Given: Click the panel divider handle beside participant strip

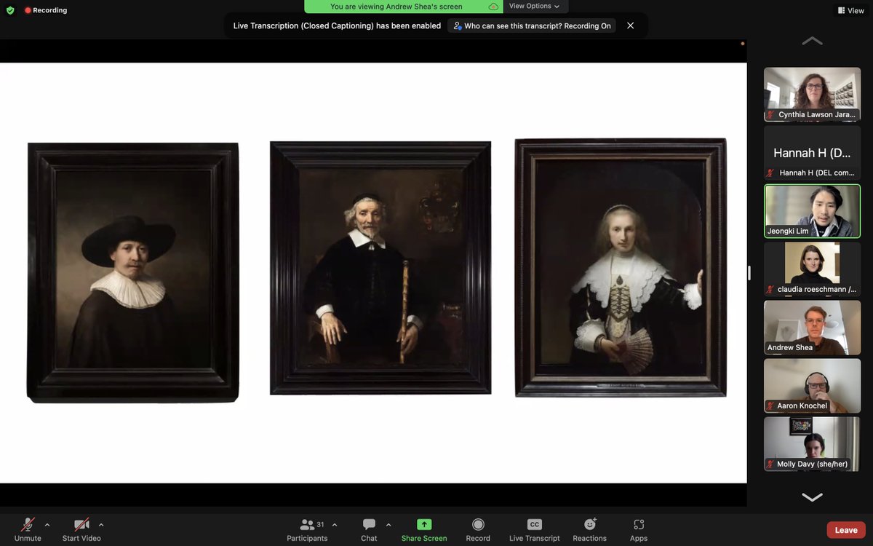Looking at the screenshot, I should [x=750, y=273].
